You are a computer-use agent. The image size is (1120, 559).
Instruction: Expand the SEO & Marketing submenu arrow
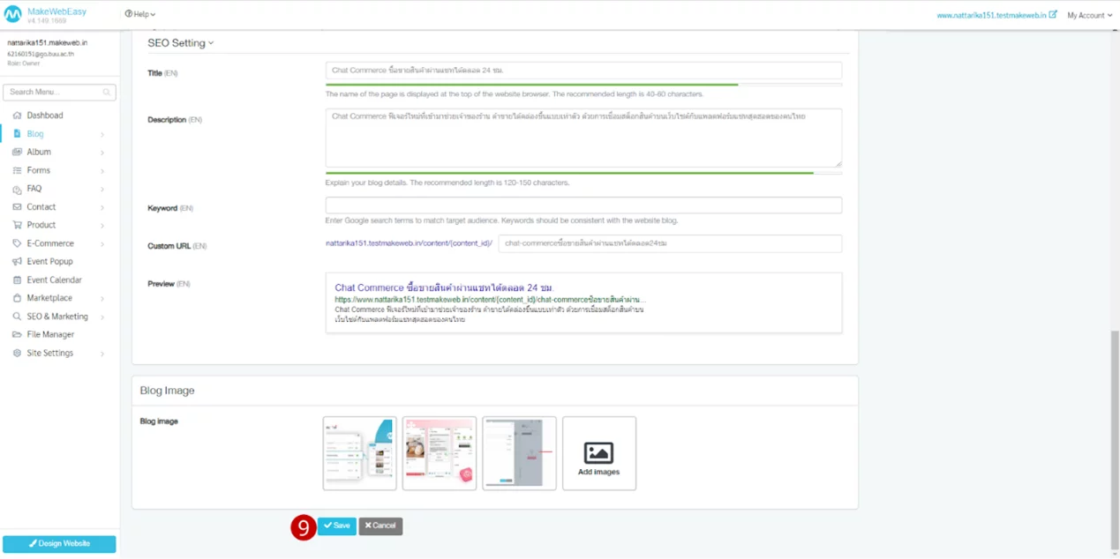click(x=102, y=317)
